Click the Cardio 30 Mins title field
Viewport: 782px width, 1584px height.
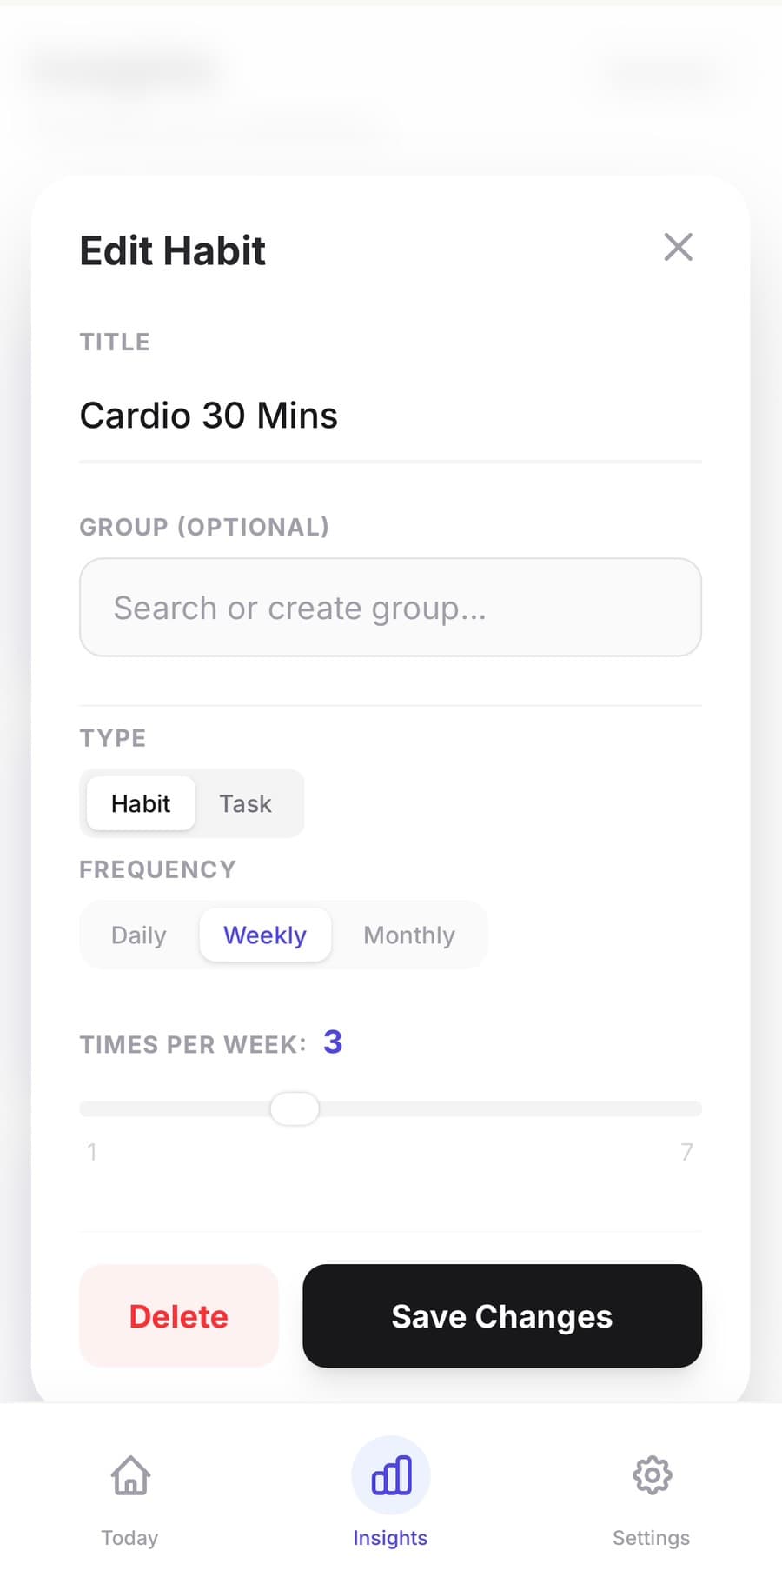390,416
